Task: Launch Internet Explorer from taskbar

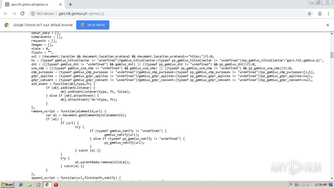Action: coord(21,184)
